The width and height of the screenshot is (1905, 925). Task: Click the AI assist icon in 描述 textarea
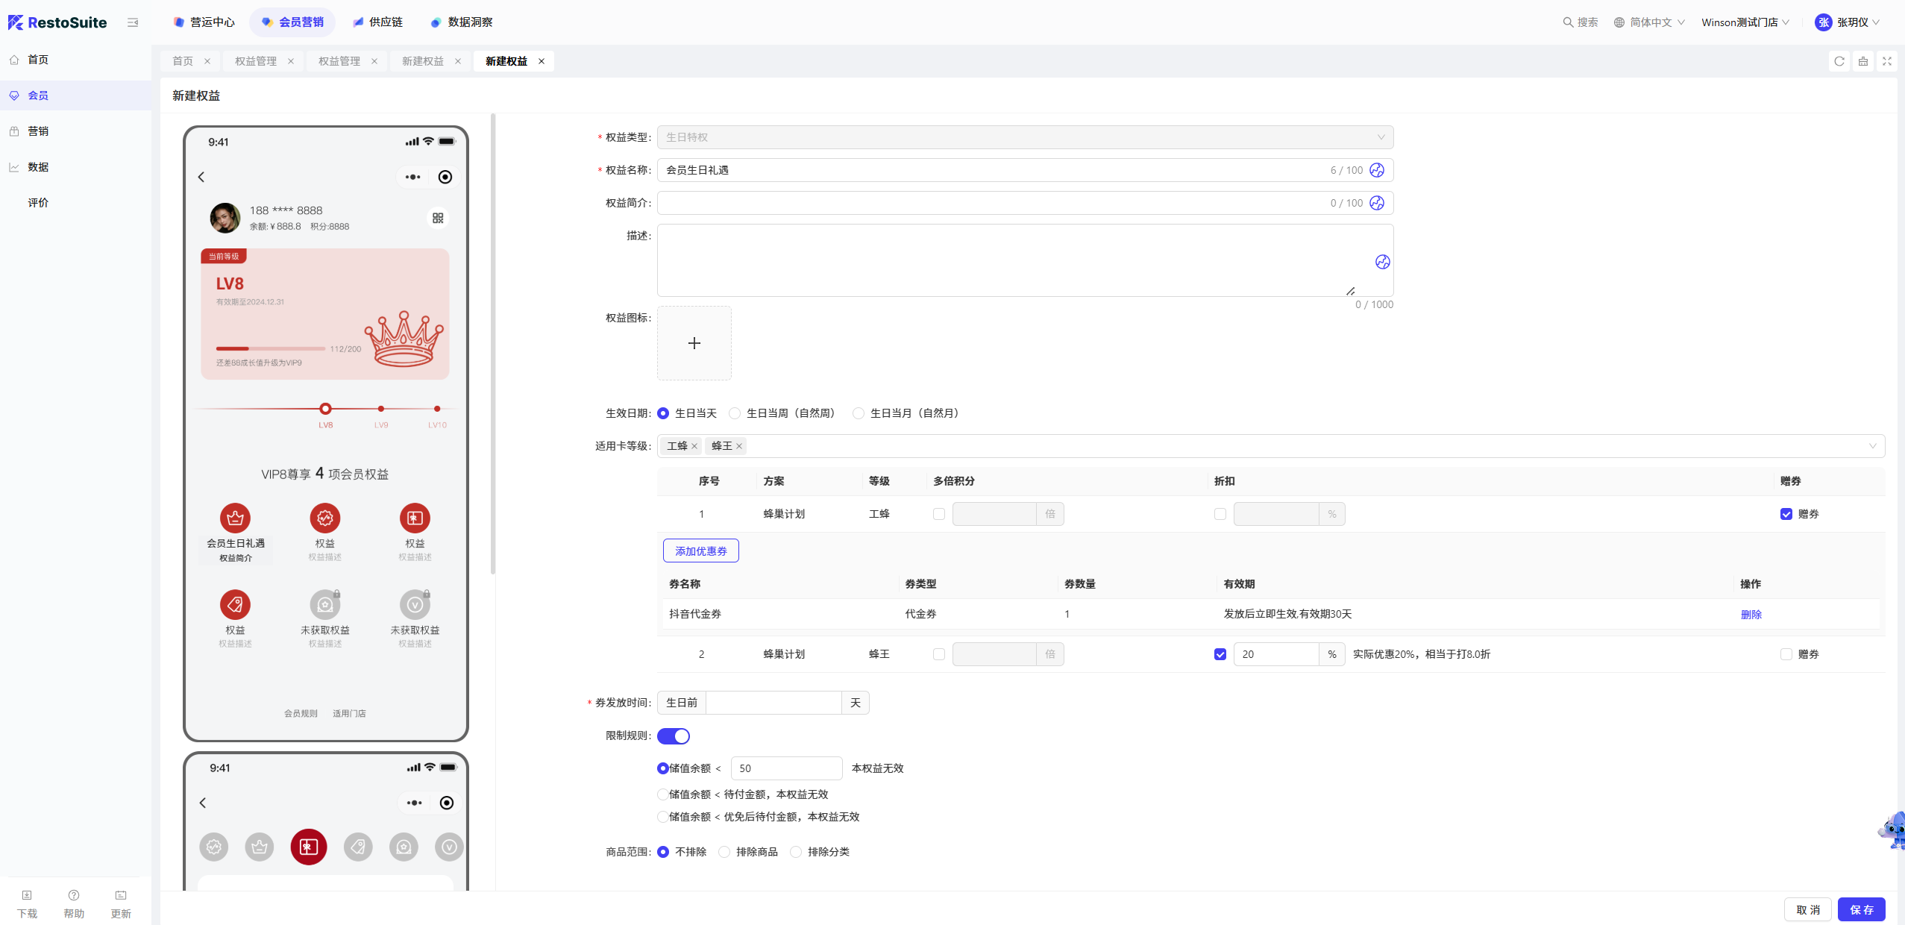click(1382, 262)
